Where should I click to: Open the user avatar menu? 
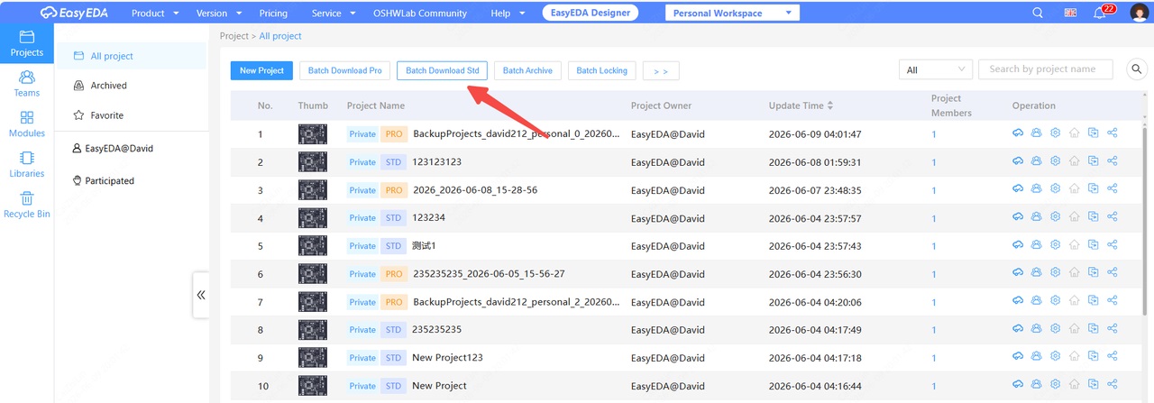1138,13
